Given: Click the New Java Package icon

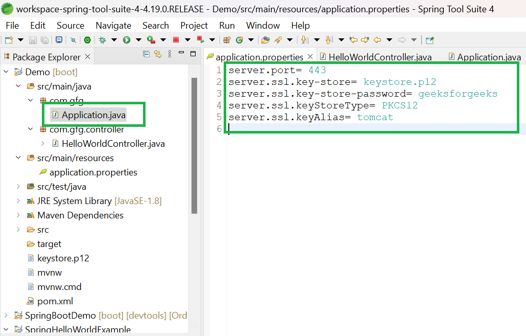Looking at the screenshot, I should pyautogui.click(x=227, y=40).
